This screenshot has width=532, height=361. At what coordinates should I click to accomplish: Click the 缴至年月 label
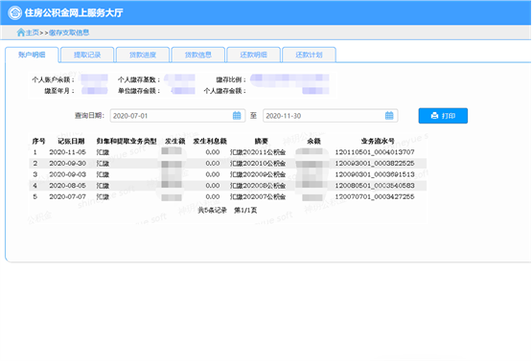(59, 91)
